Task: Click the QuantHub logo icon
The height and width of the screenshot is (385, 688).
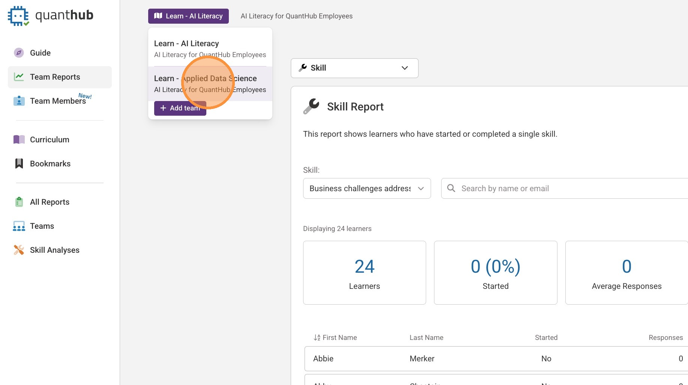Action: click(18, 16)
